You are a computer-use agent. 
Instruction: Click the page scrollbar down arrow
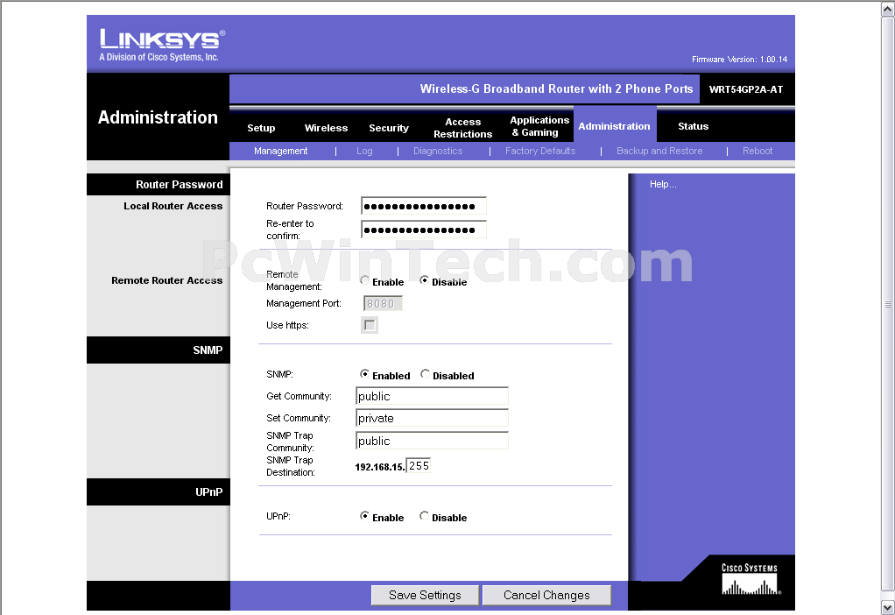pyautogui.click(x=888, y=606)
